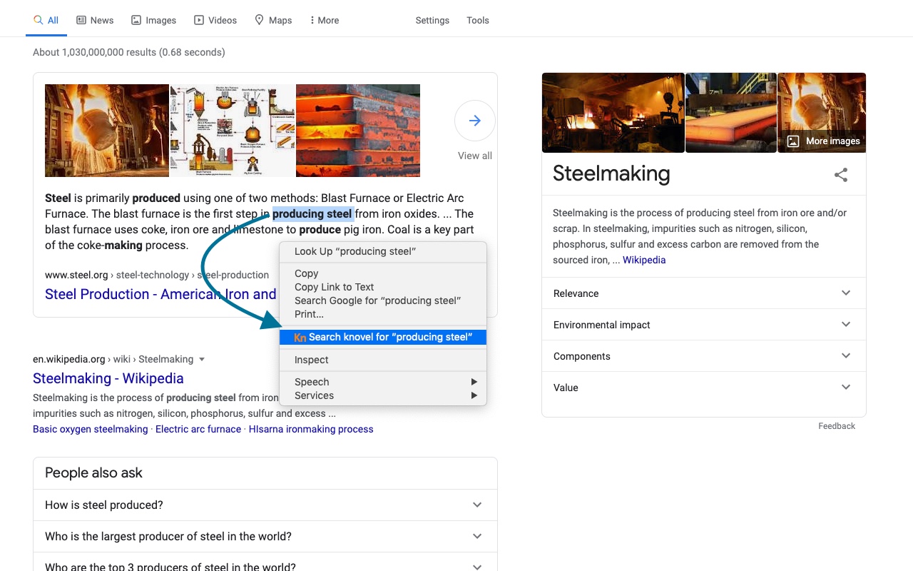Expand the Components section

click(703, 356)
